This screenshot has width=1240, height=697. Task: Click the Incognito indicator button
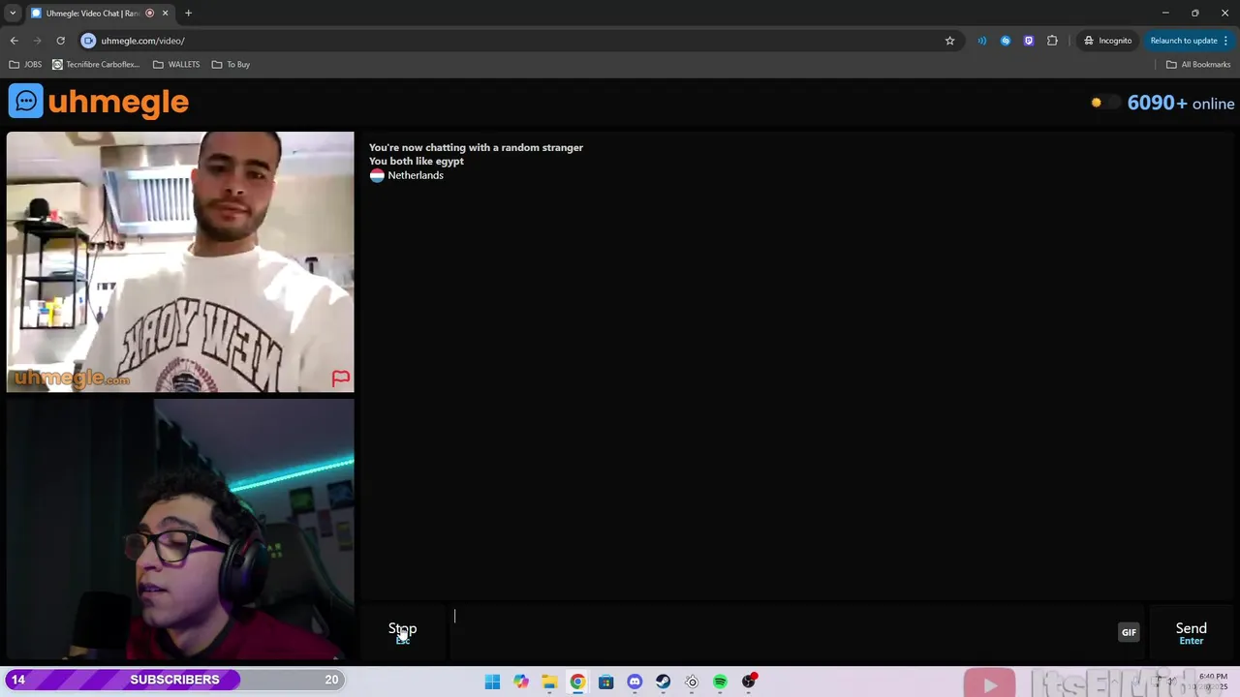coord(1108,41)
